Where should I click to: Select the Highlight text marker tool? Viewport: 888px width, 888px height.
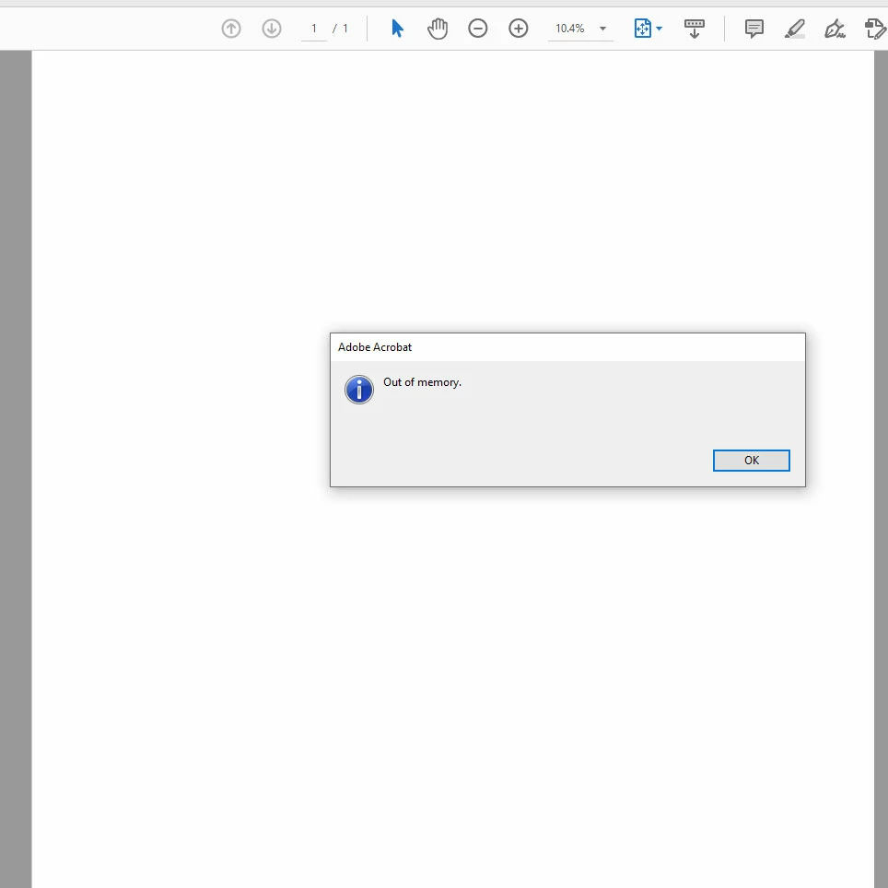(795, 29)
